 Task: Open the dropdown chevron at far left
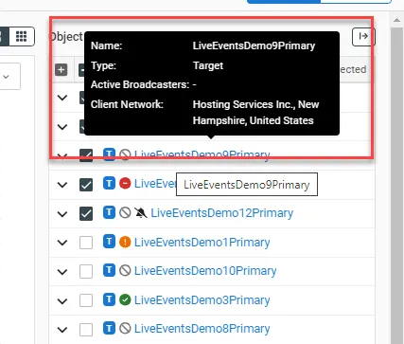coord(6,77)
